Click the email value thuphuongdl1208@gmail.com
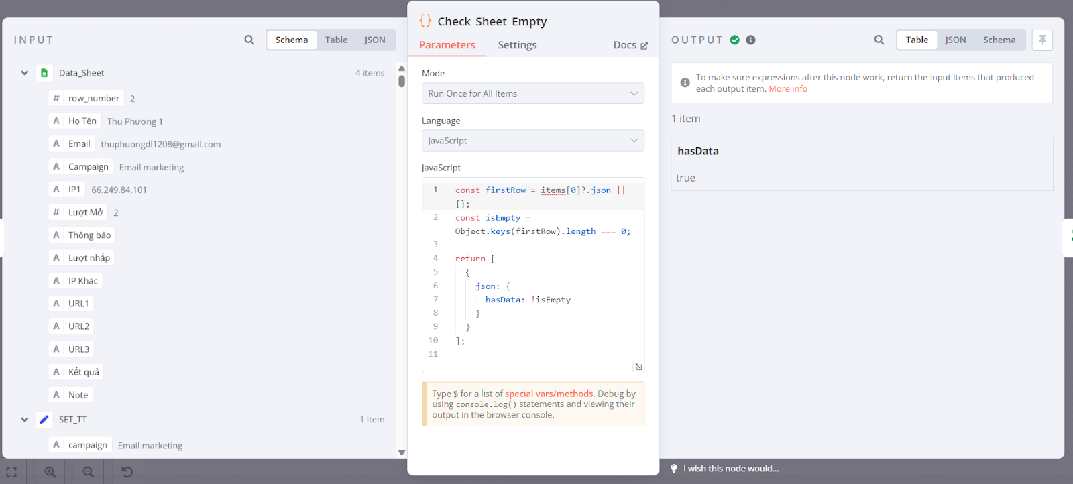1073x484 pixels. 161,144
